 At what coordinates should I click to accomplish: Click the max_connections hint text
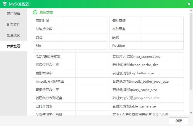pyautogui.click(x=136, y=57)
